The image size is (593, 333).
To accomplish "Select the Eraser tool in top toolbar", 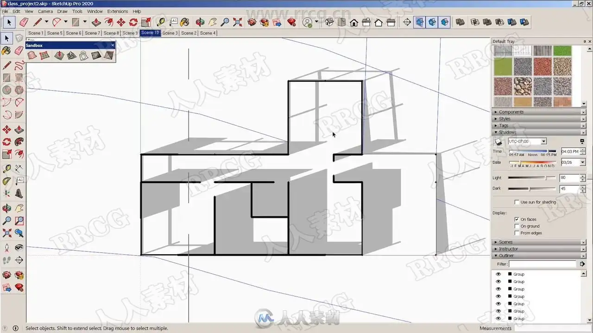I will coord(23,22).
